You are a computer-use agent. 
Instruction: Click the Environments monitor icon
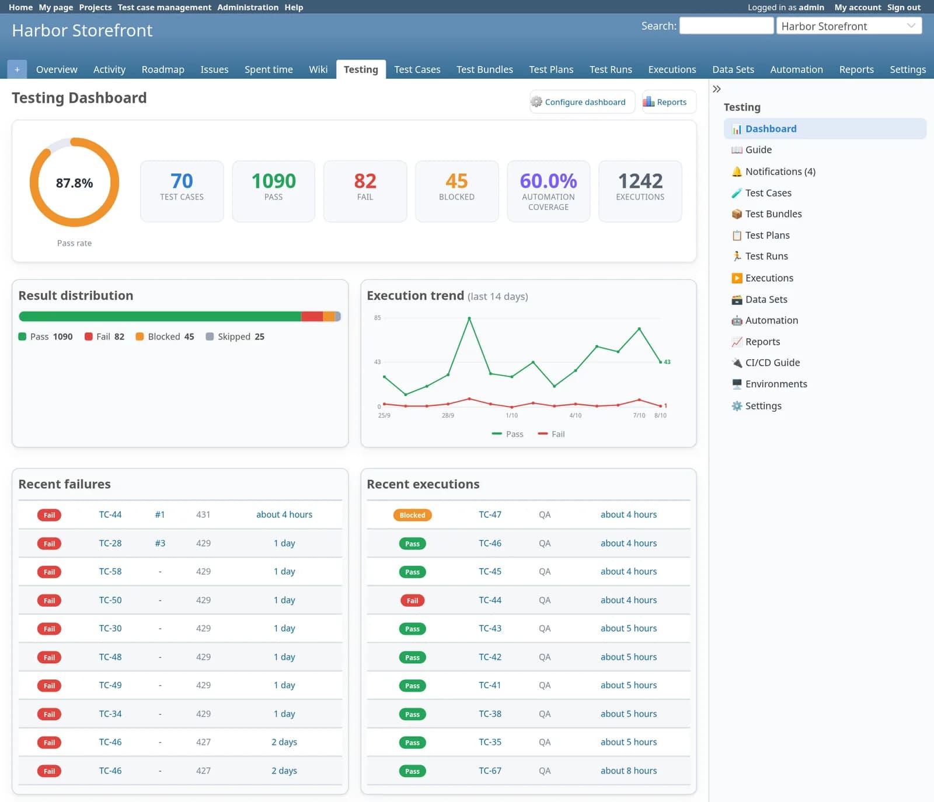pos(737,384)
